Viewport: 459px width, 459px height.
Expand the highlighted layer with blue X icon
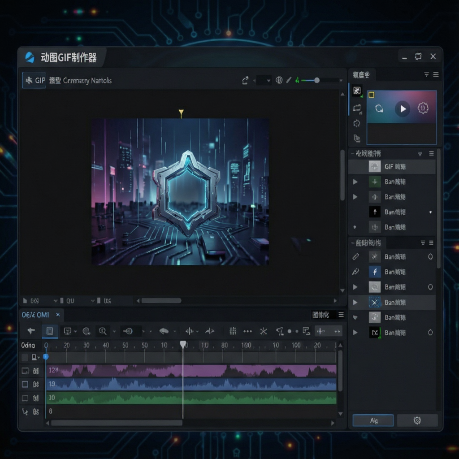[355, 303]
